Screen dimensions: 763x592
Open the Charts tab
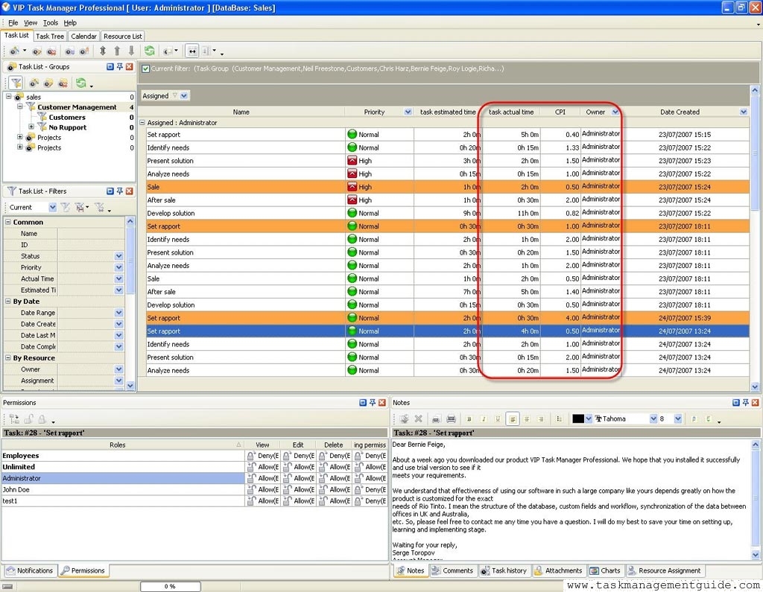[x=605, y=570]
